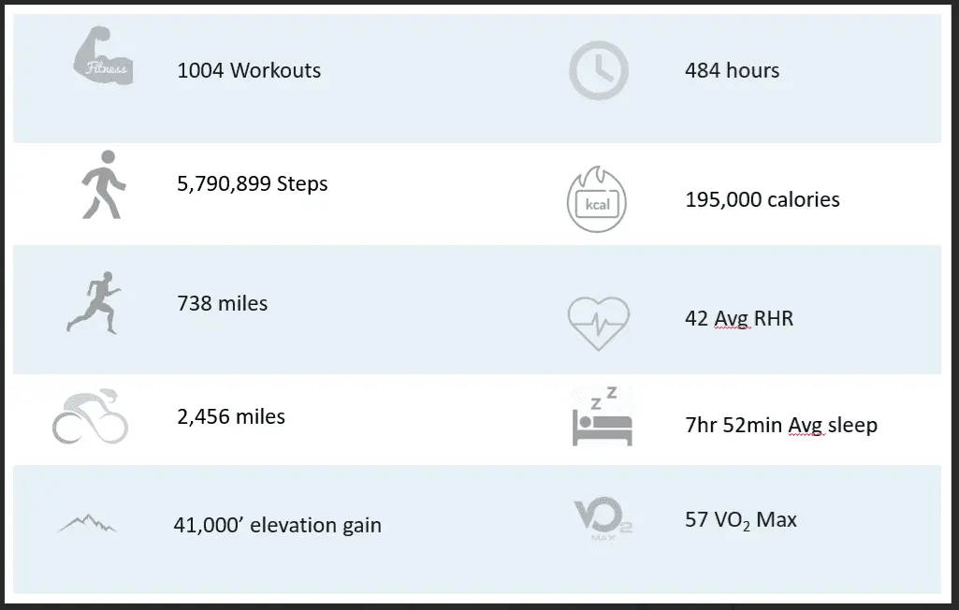Click the kcal flame icon

click(x=598, y=198)
